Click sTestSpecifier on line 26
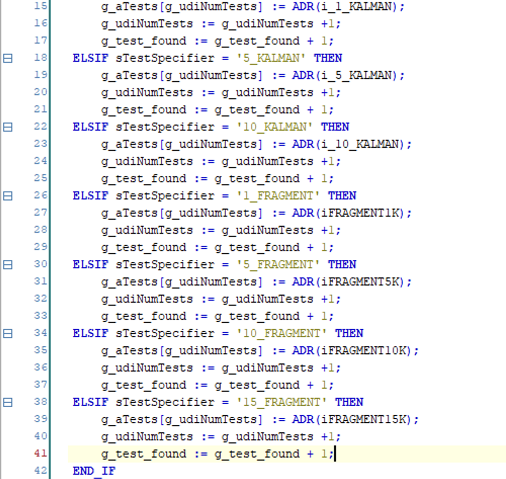 tap(165, 196)
